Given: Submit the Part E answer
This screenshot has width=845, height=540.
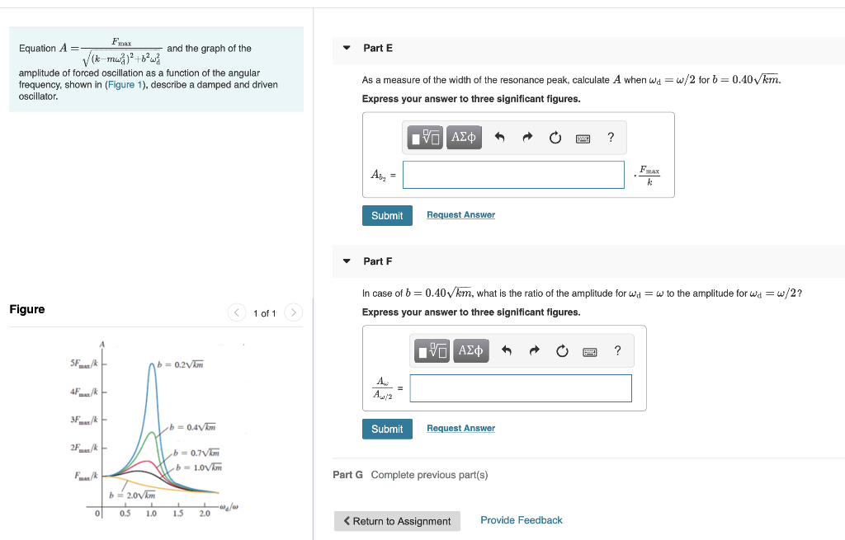Looking at the screenshot, I should pos(387,215).
